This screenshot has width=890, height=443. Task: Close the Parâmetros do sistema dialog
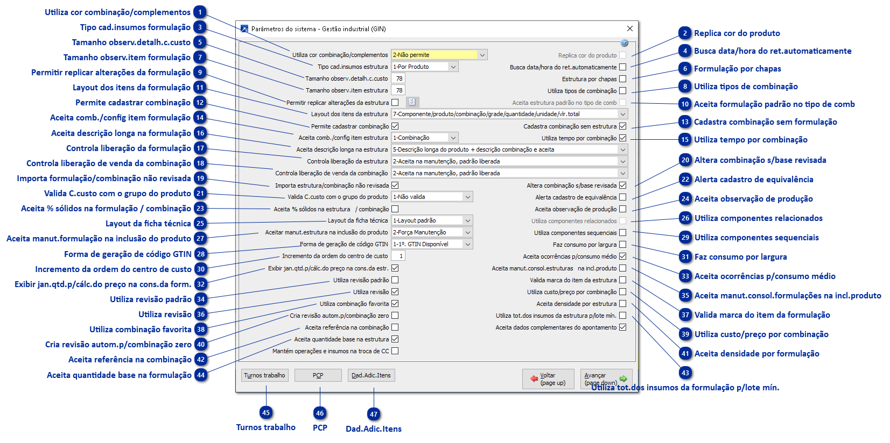630,28
